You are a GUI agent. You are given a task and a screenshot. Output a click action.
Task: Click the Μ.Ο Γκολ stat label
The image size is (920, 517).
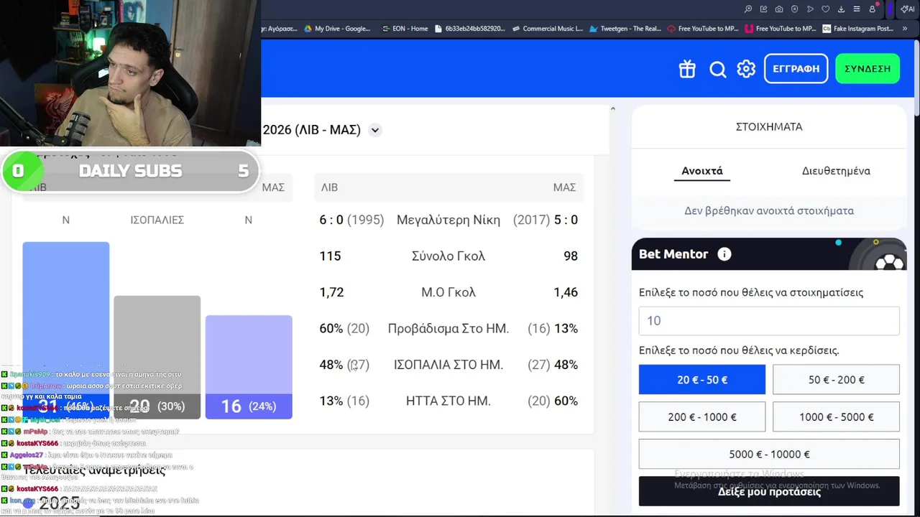click(448, 292)
